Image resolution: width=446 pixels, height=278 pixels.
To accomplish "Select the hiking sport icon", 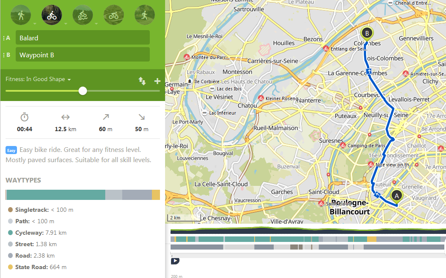I will [20, 16].
